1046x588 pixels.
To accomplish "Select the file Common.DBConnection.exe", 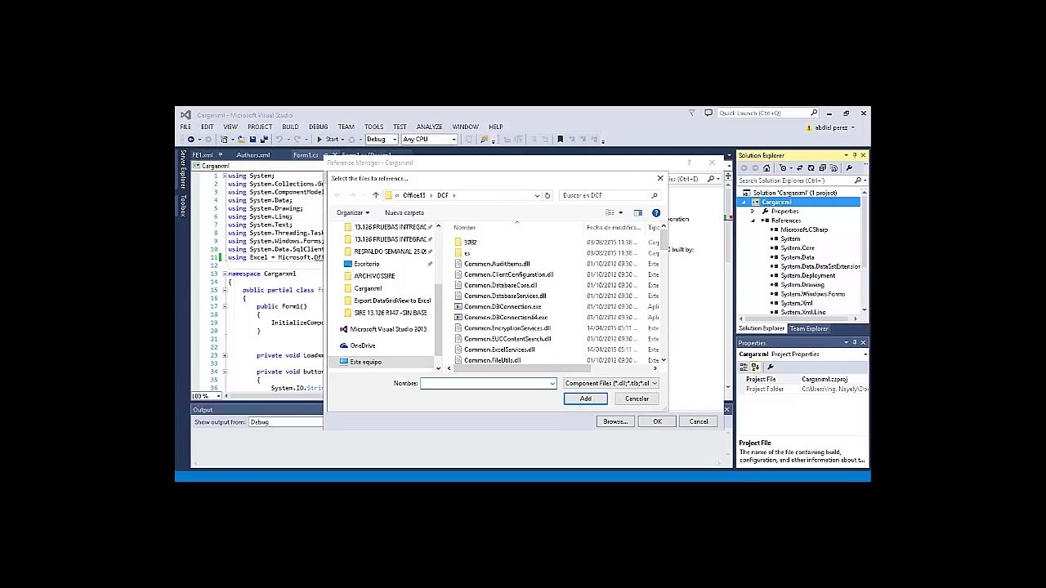I will click(503, 307).
